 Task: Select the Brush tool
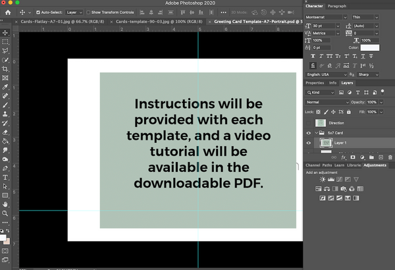(x=5, y=105)
